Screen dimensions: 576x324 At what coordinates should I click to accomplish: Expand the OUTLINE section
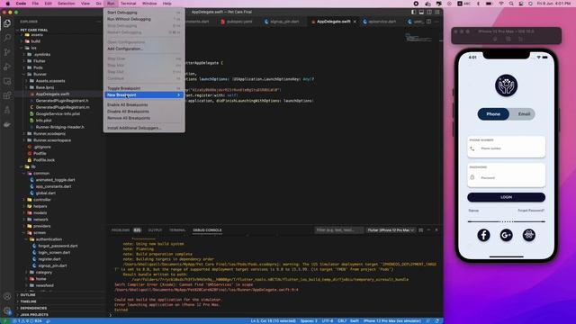[x=28, y=295]
